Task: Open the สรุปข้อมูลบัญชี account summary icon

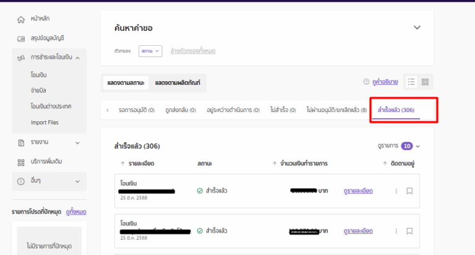Action: pyautogui.click(x=22, y=38)
